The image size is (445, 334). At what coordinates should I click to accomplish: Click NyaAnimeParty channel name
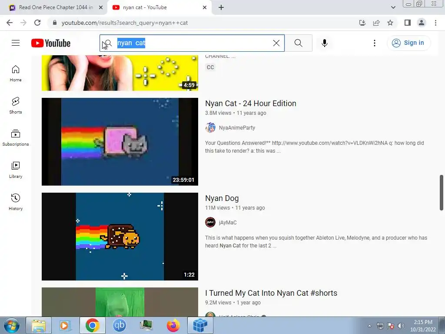click(237, 128)
